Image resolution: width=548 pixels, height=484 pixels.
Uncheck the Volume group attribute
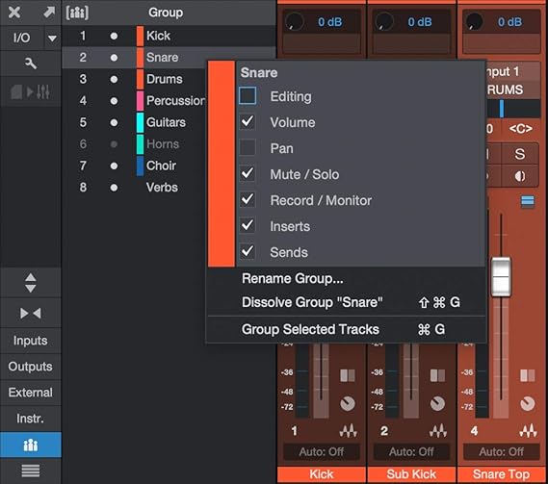(248, 122)
